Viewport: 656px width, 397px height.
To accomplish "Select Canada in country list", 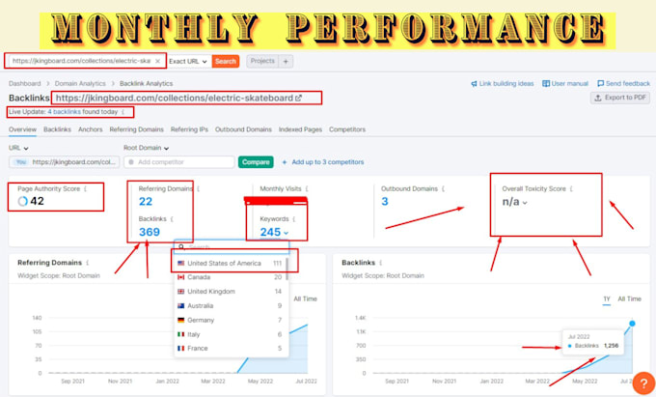I will point(230,277).
